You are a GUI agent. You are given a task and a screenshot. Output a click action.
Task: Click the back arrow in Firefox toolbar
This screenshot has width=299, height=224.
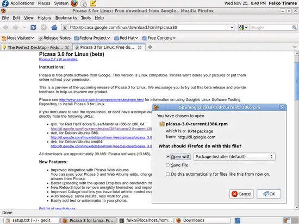pyautogui.click(x=6, y=28)
